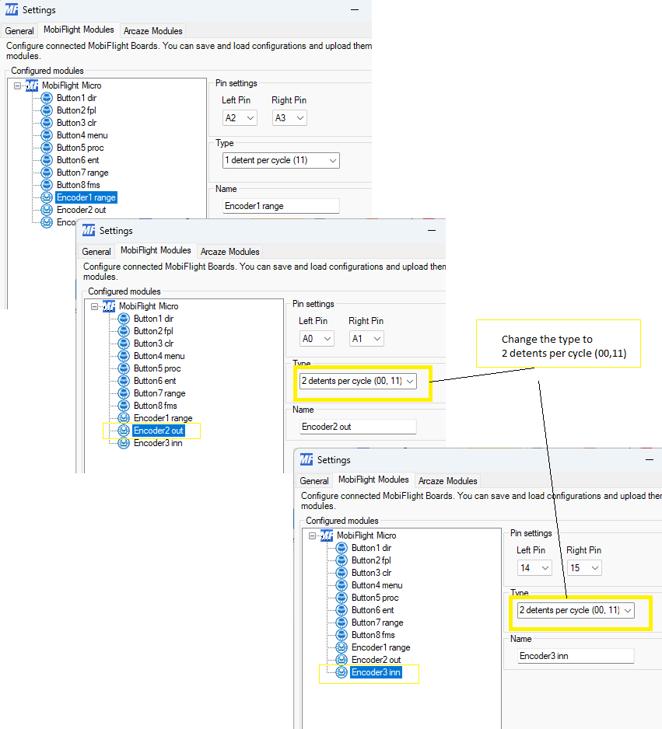Open the Left Pin dropdown showing 14

pos(534,568)
